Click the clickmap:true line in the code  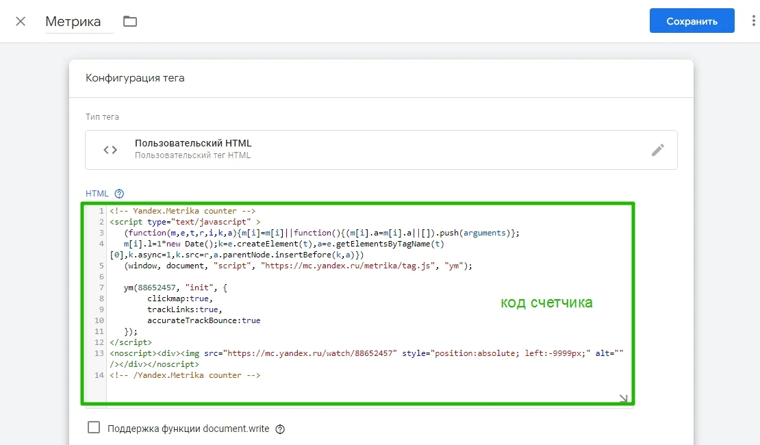click(x=180, y=298)
